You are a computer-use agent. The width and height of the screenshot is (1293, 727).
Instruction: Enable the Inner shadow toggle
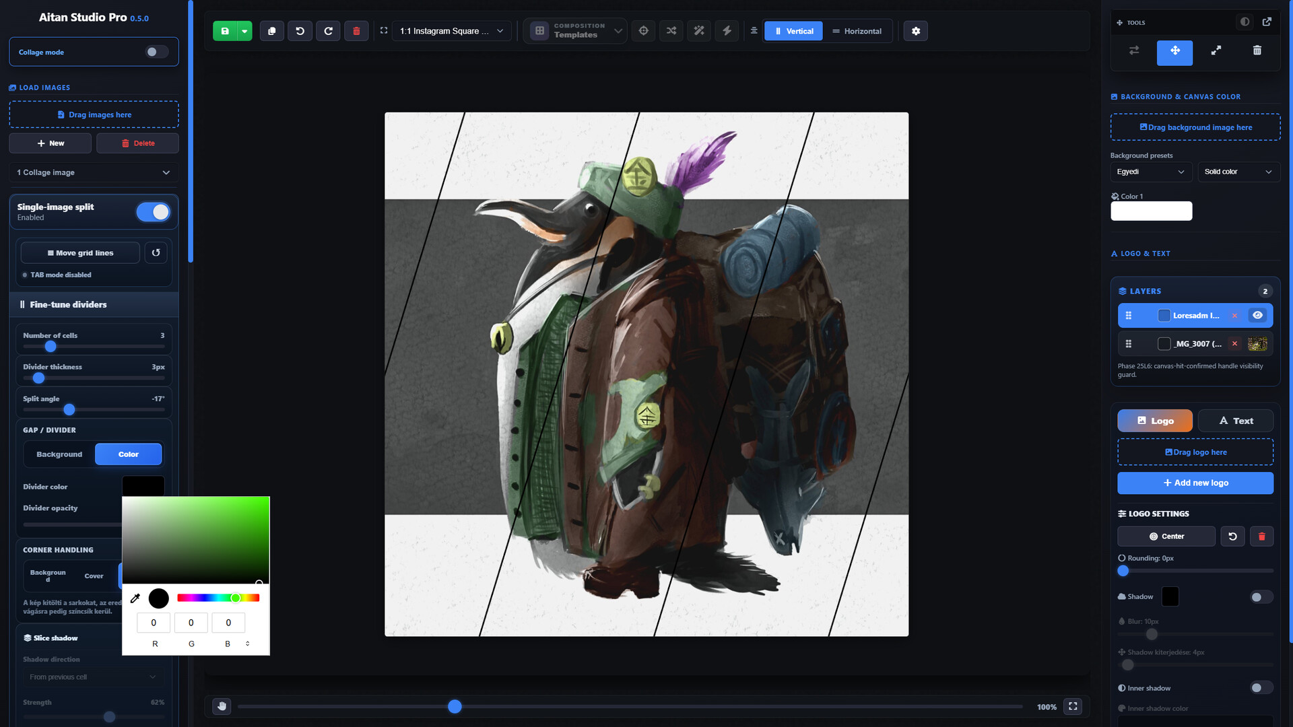click(1261, 688)
